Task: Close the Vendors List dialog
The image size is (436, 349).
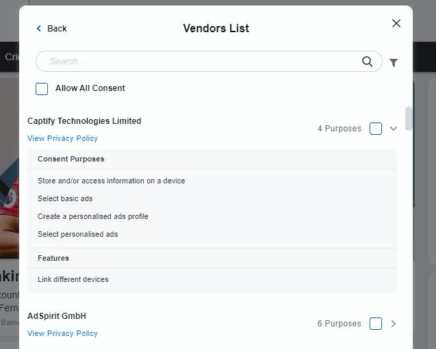Action: (x=396, y=23)
